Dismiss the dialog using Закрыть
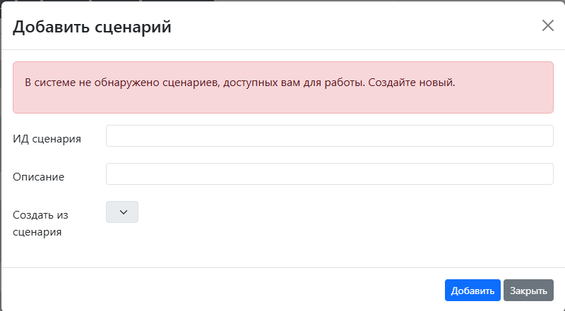Viewport: 565px width, 311px height. (x=528, y=291)
